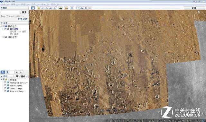Click the Print toolbar icon

pyautogui.click(x=82, y=8)
